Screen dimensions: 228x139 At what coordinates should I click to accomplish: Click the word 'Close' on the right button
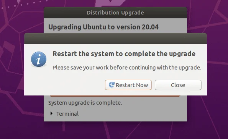pyautogui.click(x=178, y=85)
